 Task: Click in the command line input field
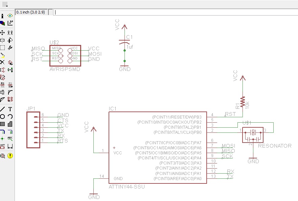click(176, 12)
